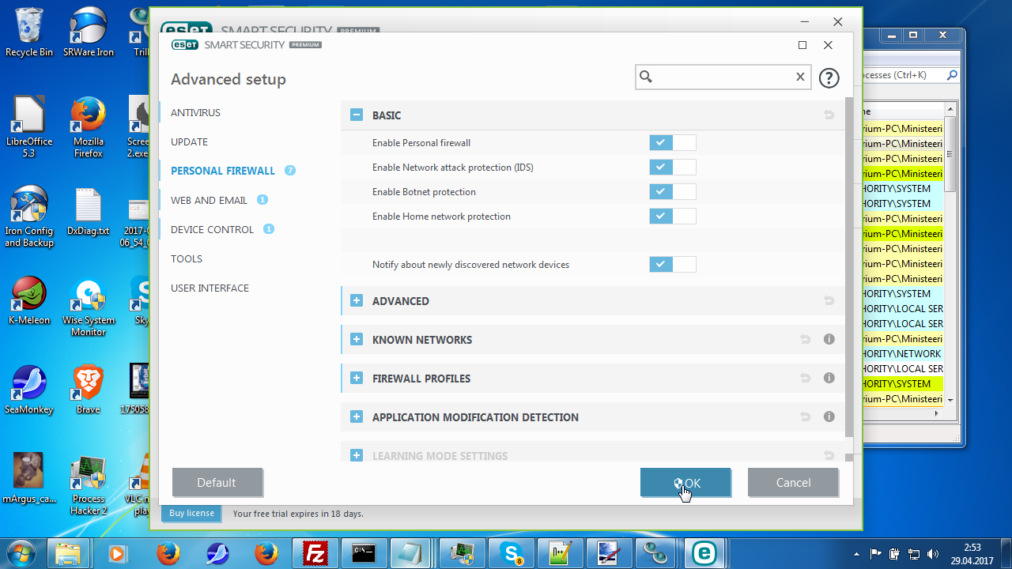1012x569 pixels.
Task: Select the Mozilla Firefox desktop shortcut
Action: click(89, 127)
